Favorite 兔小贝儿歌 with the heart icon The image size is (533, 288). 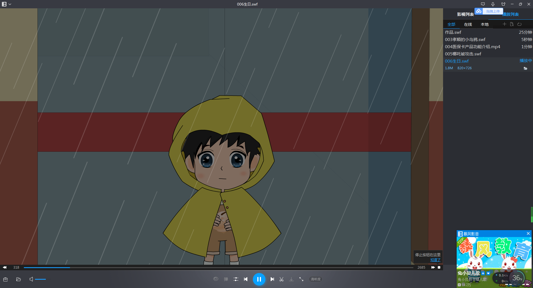pyautogui.click(x=488, y=273)
